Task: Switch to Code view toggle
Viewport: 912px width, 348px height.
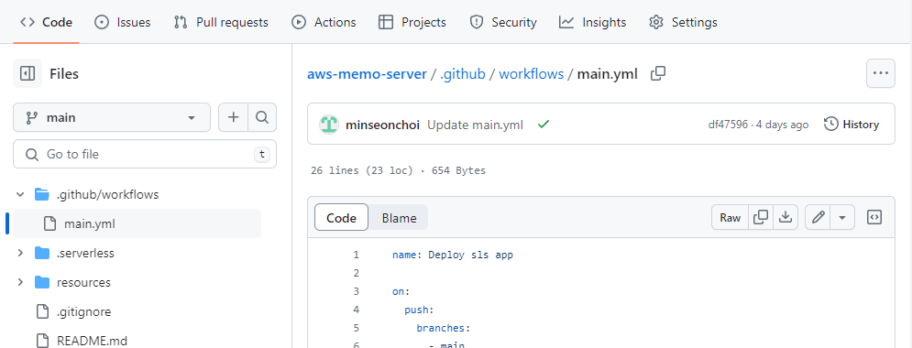Action: (341, 218)
